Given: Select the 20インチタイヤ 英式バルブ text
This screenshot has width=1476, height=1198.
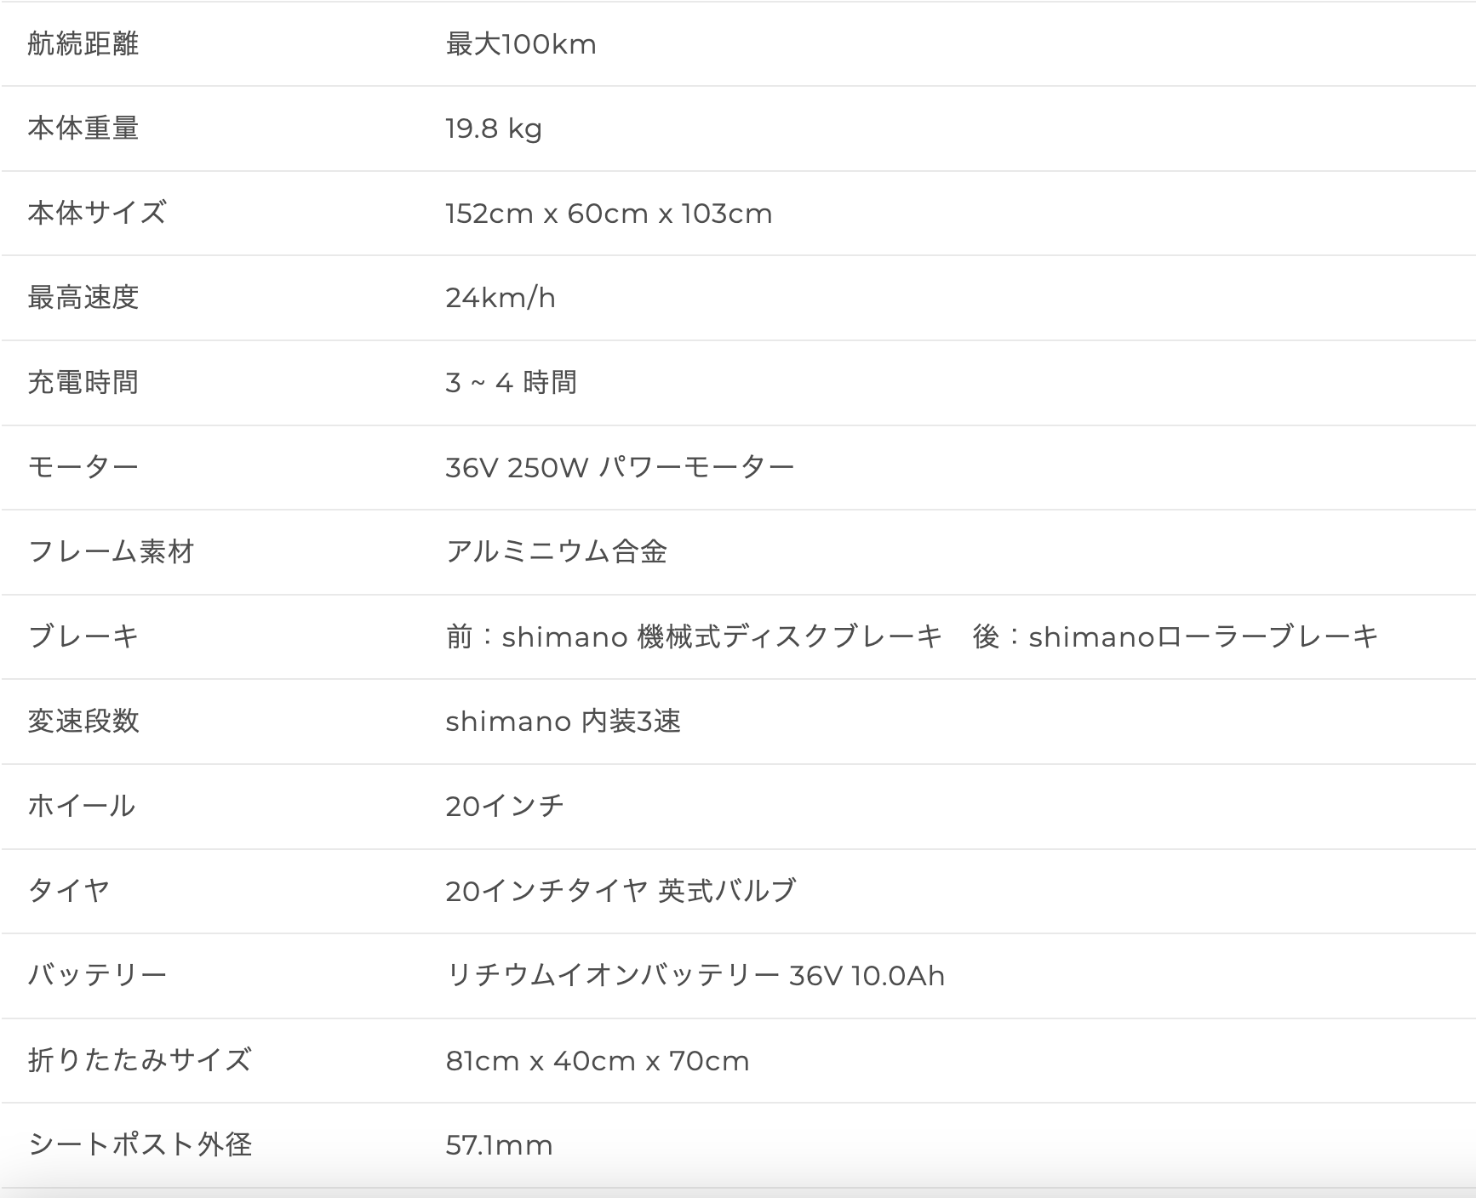Looking at the screenshot, I should 621,891.
